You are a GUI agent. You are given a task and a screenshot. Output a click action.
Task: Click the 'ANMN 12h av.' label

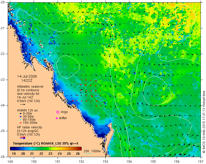tap(28, 110)
